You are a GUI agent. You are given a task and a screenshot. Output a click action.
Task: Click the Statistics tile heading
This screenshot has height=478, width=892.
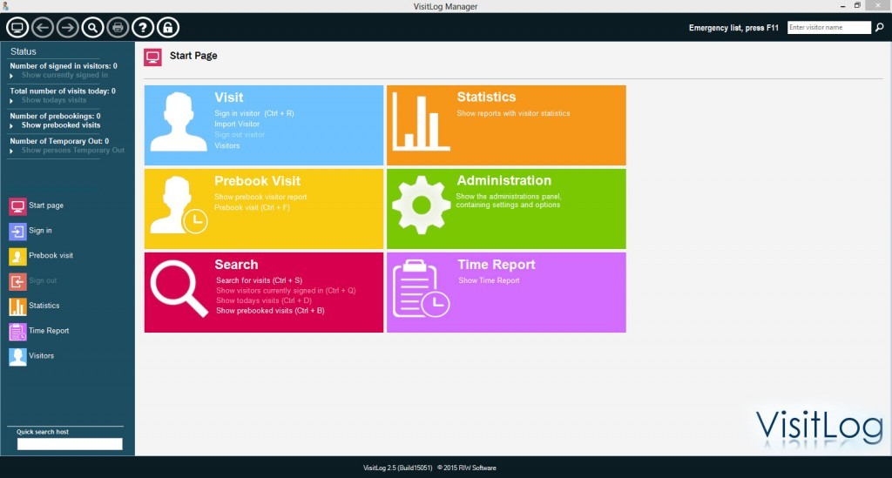point(486,97)
